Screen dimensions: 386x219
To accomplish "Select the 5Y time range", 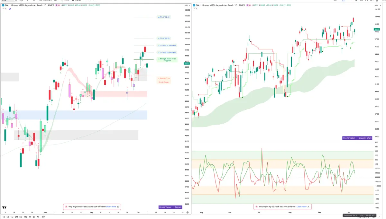I will 34,217.
